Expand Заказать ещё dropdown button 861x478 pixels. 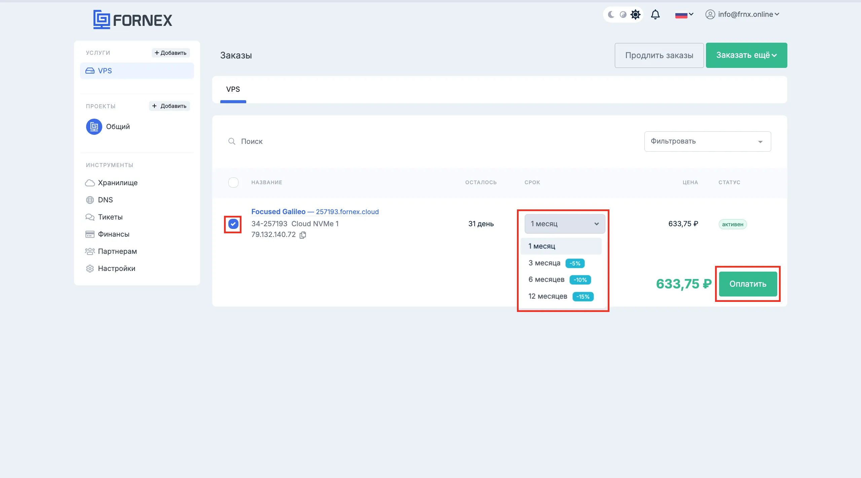point(746,55)
